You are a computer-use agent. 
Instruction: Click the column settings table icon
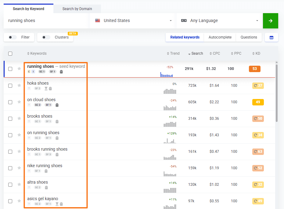(271, 38)
